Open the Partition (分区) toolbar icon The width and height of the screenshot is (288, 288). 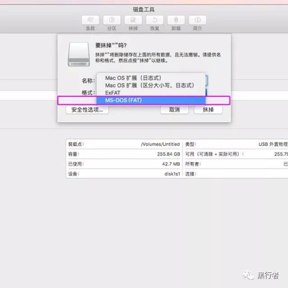(x=112, y=20)
